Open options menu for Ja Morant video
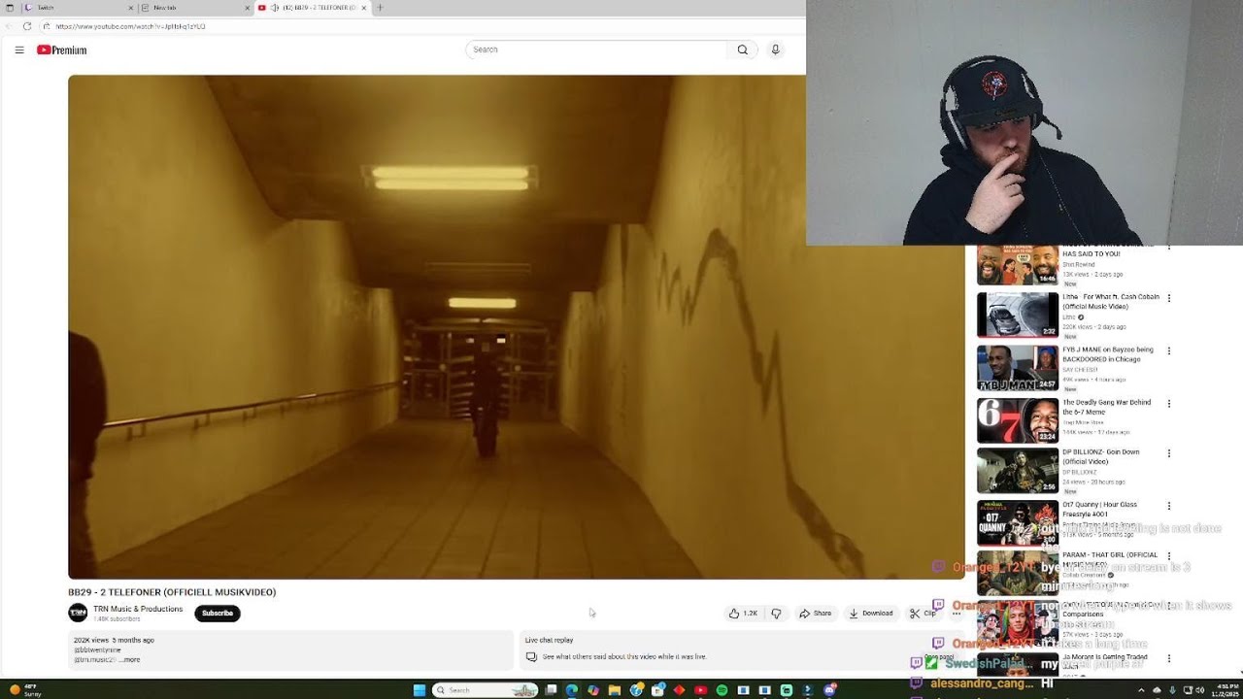 click(x=1169, y=657)
